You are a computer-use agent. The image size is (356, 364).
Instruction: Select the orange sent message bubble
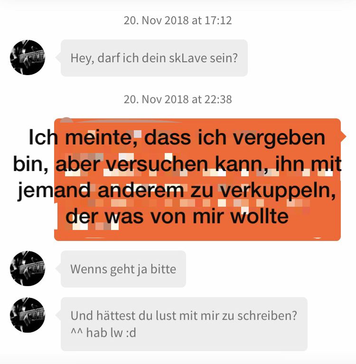(x=197, y=180)
